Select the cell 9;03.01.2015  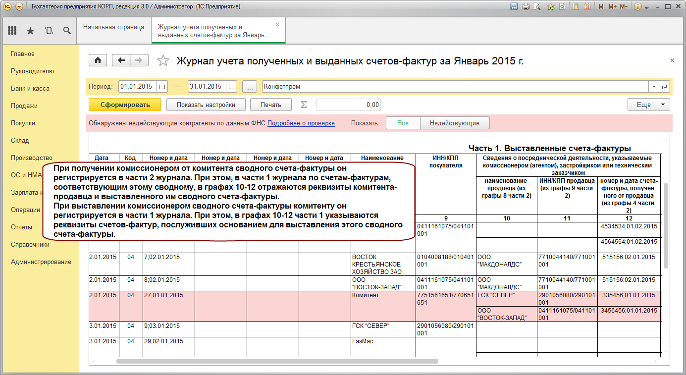[169, 329]
